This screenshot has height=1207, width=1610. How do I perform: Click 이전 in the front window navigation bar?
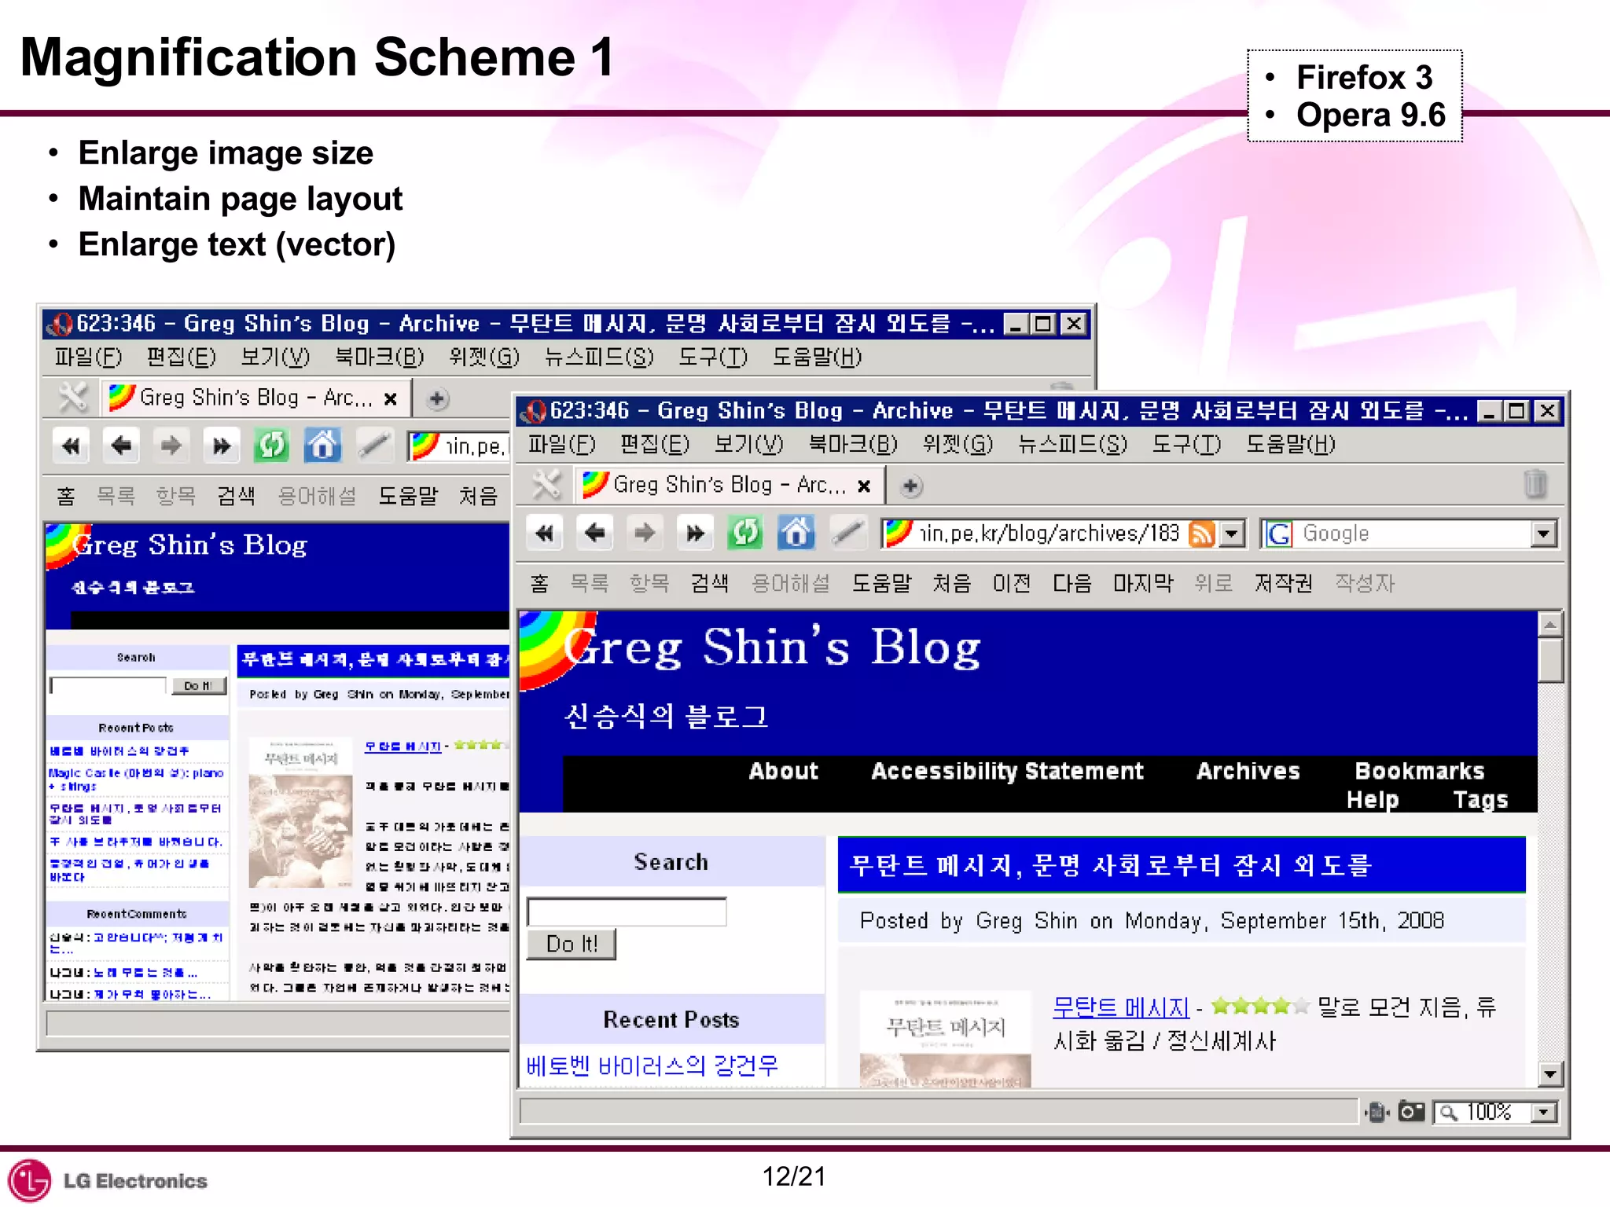[1012, 583]
